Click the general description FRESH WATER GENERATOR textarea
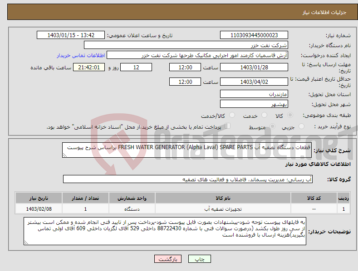This screenshot has width=358, height=271. 187,150
